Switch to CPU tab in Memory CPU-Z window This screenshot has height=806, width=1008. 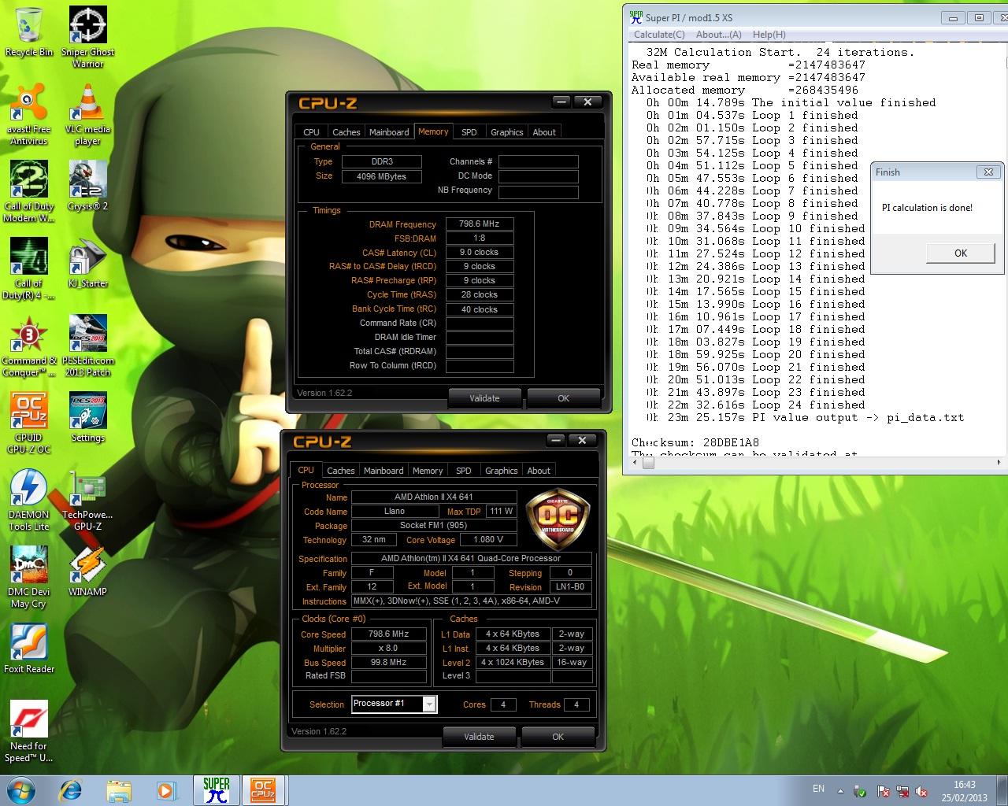click(311, 132)
